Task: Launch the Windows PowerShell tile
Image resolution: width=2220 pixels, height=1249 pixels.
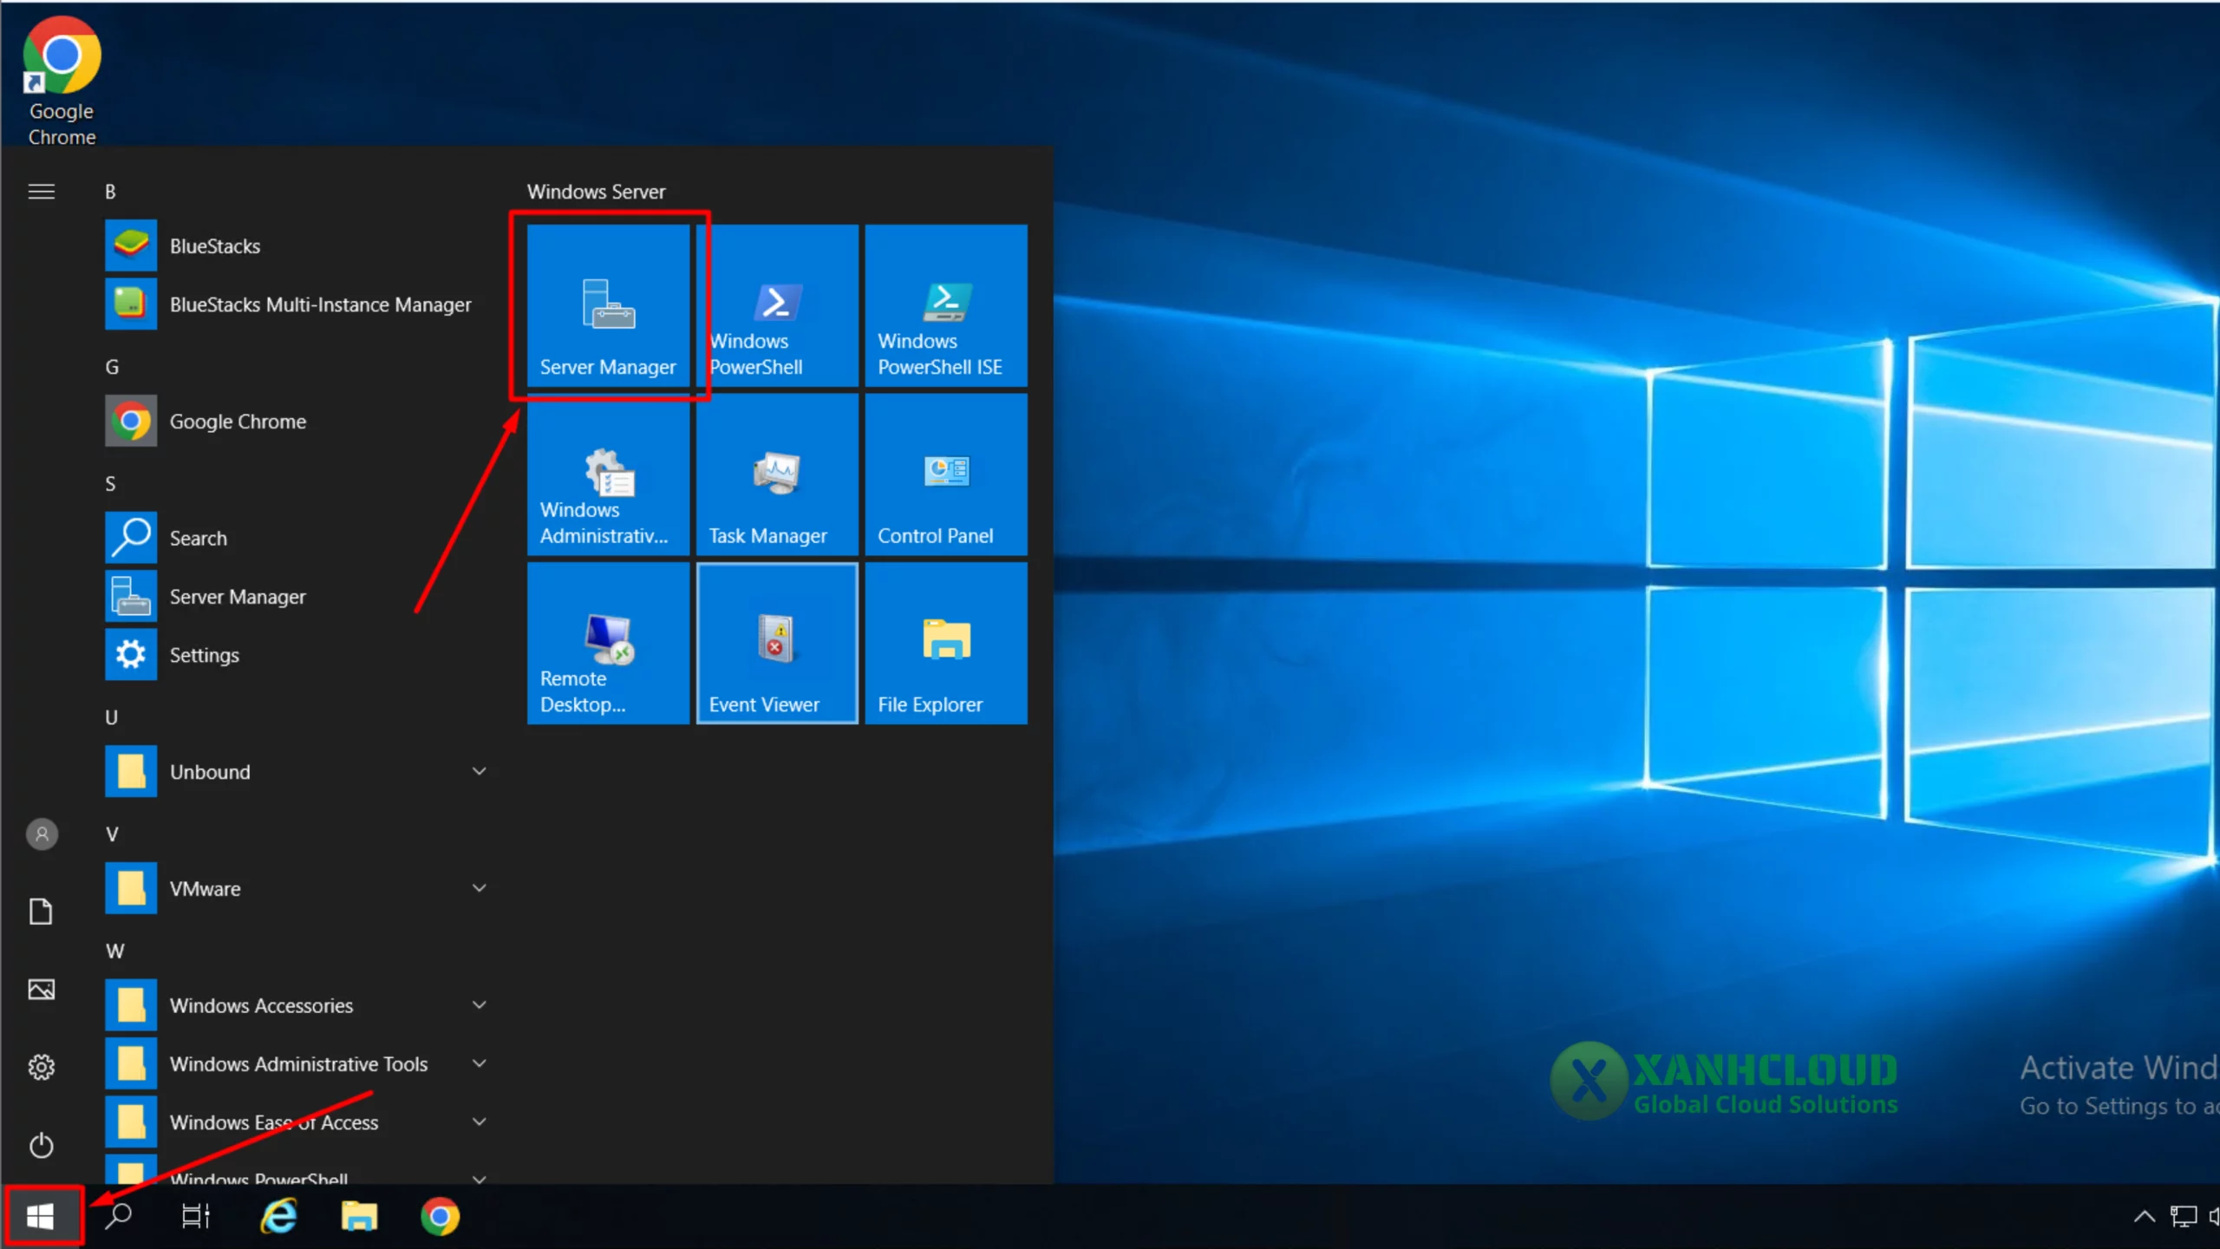Action: 777,305
